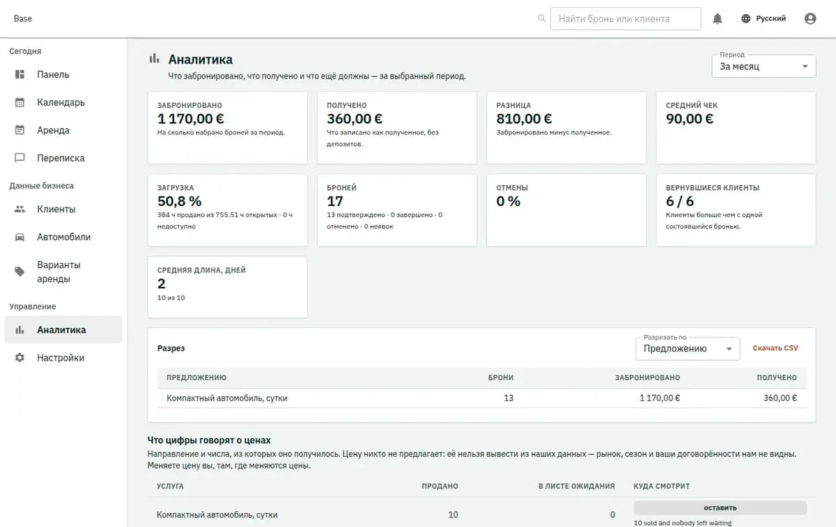
Task: Open Настройки menu item
Action: 63,358
